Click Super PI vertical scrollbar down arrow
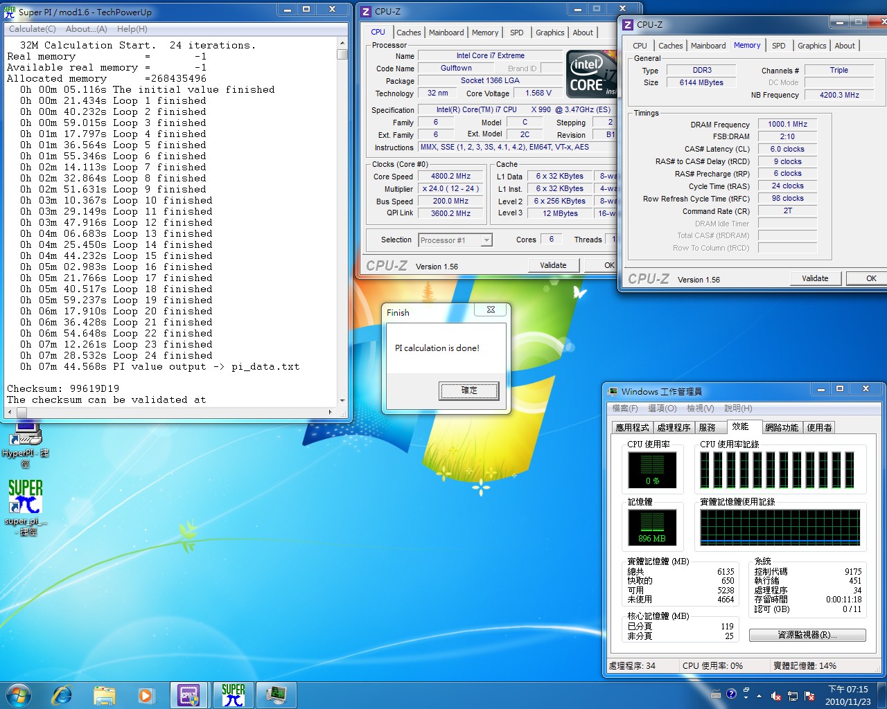This screenshot has width=887, height=709. pyautogui.click(x=342, y=401)
